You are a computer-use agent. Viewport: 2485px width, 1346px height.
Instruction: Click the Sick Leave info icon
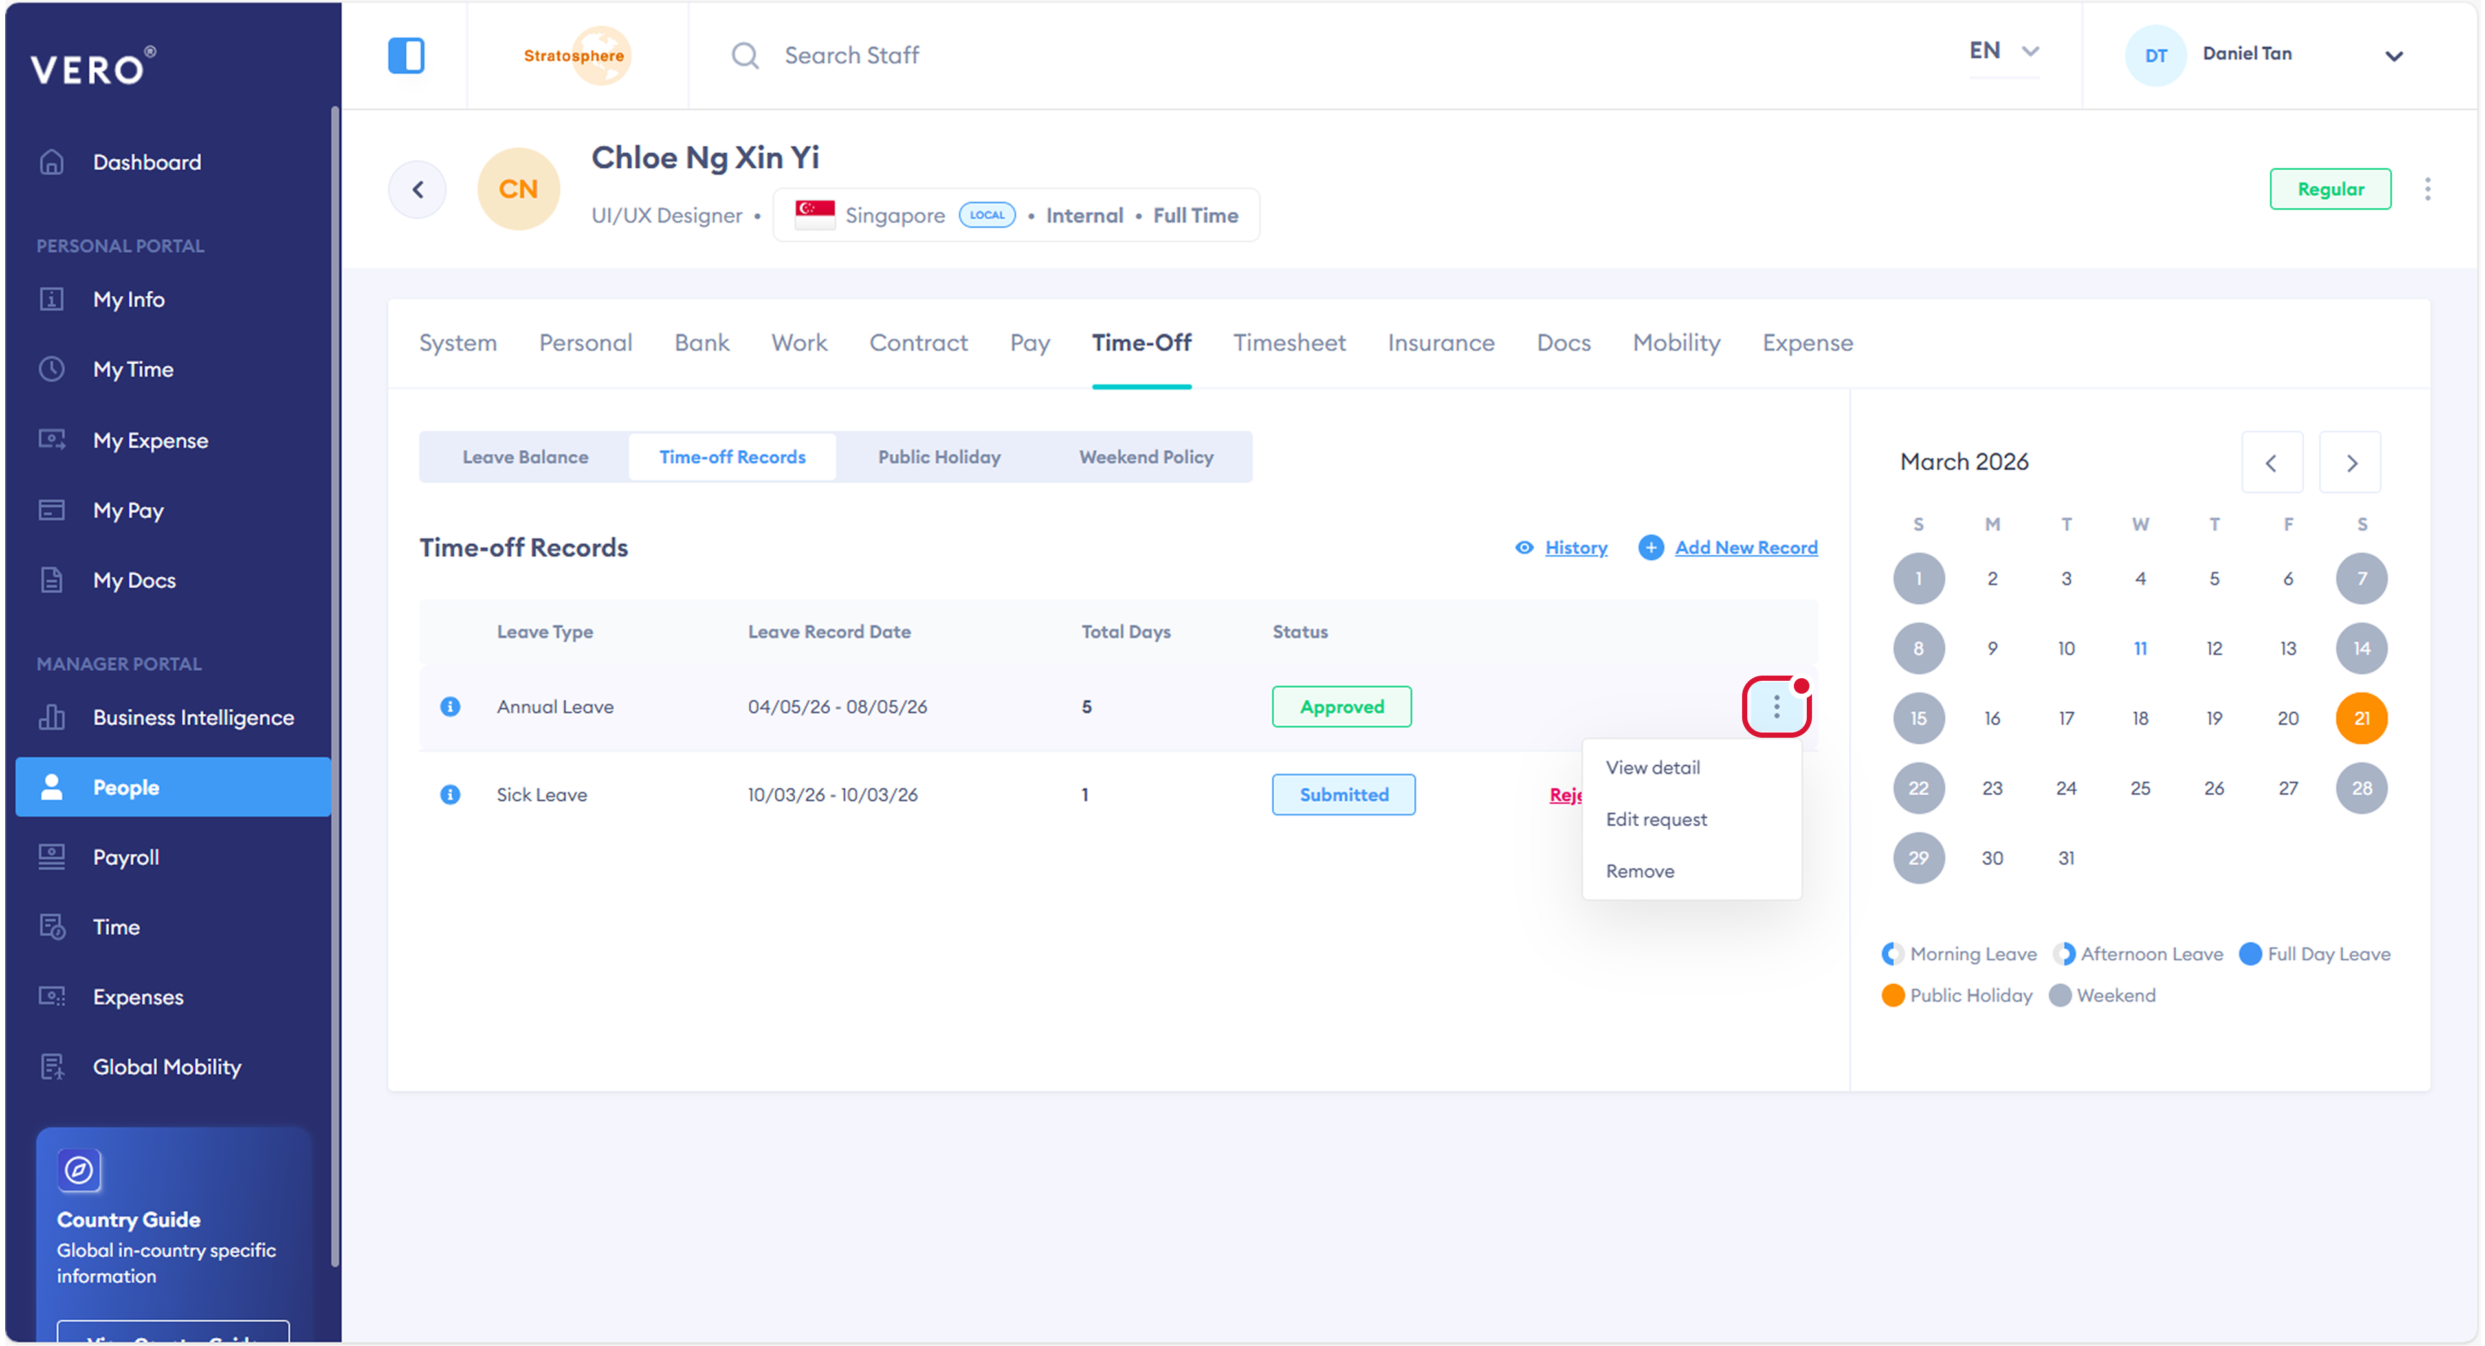tap(450, 794)
